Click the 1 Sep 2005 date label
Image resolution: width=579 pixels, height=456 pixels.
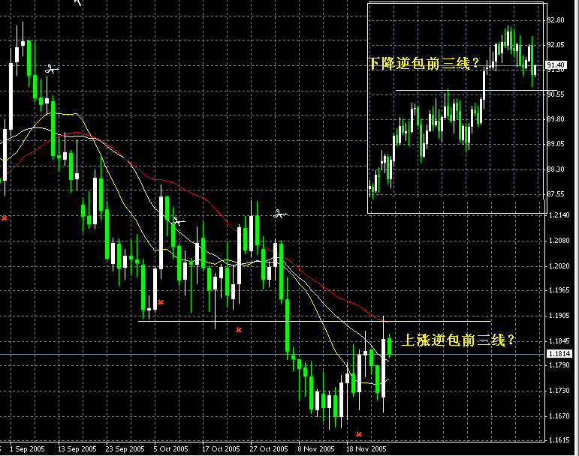(x=27, y=449)
